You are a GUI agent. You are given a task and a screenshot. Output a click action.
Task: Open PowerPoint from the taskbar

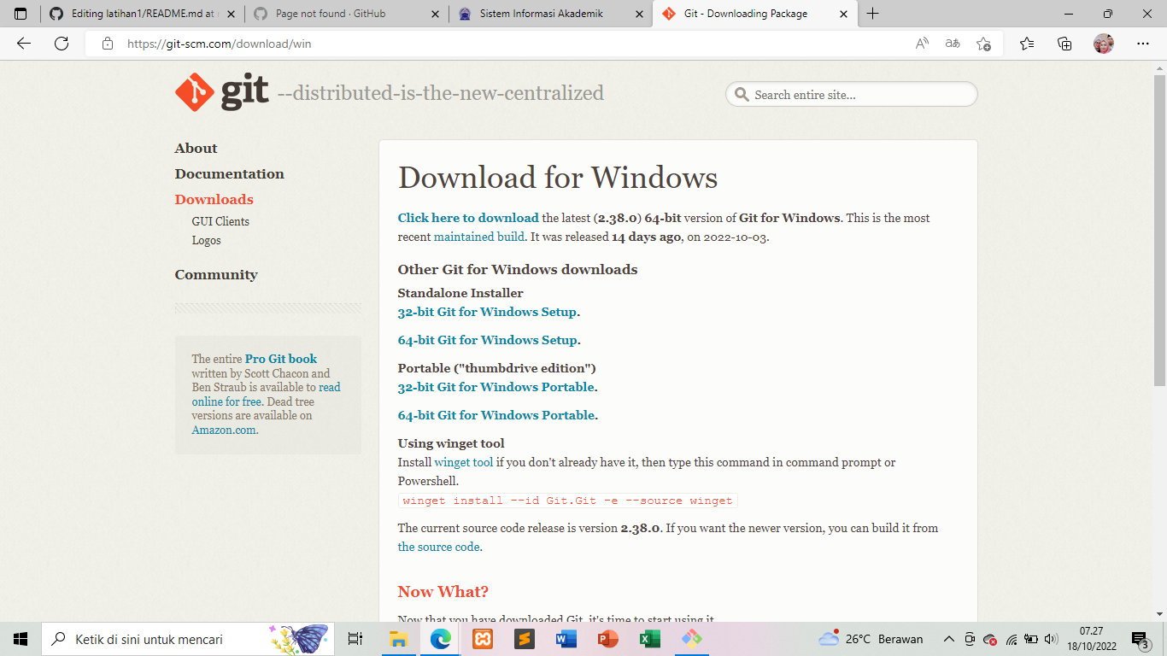click(607, 638)
